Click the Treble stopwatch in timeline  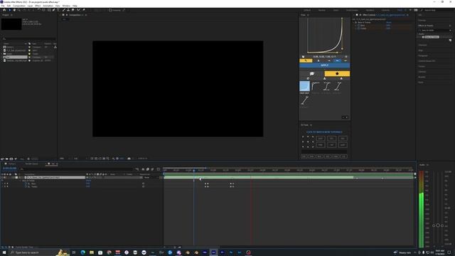[x=26, y=186]
